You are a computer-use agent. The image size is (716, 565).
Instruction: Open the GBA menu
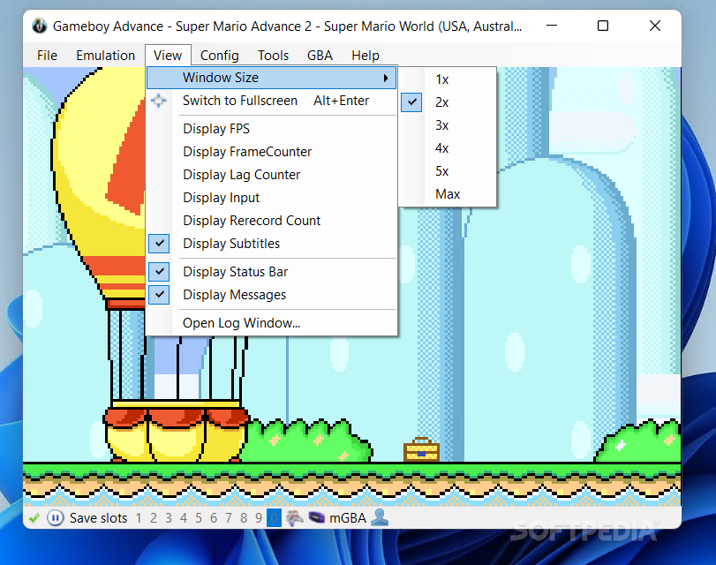[x=320, y=56]
